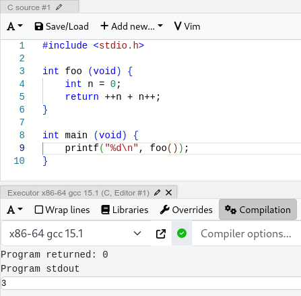The image size is (301, 296).
Task: Edit the Executor tab name with pencil icon
Action: [158, 193]
